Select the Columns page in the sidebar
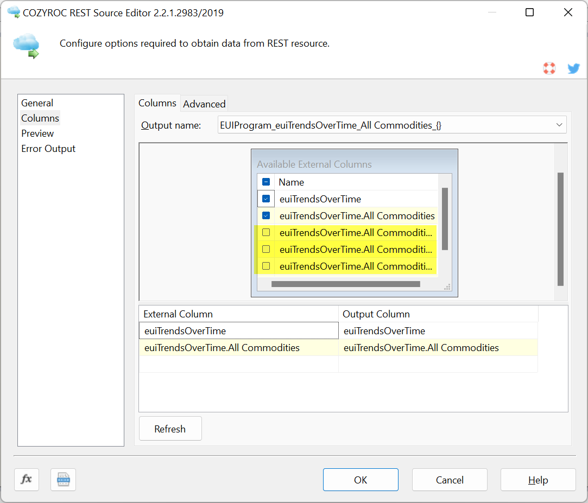This screenshot has height=503, width=588. click(x=40, y=118)
